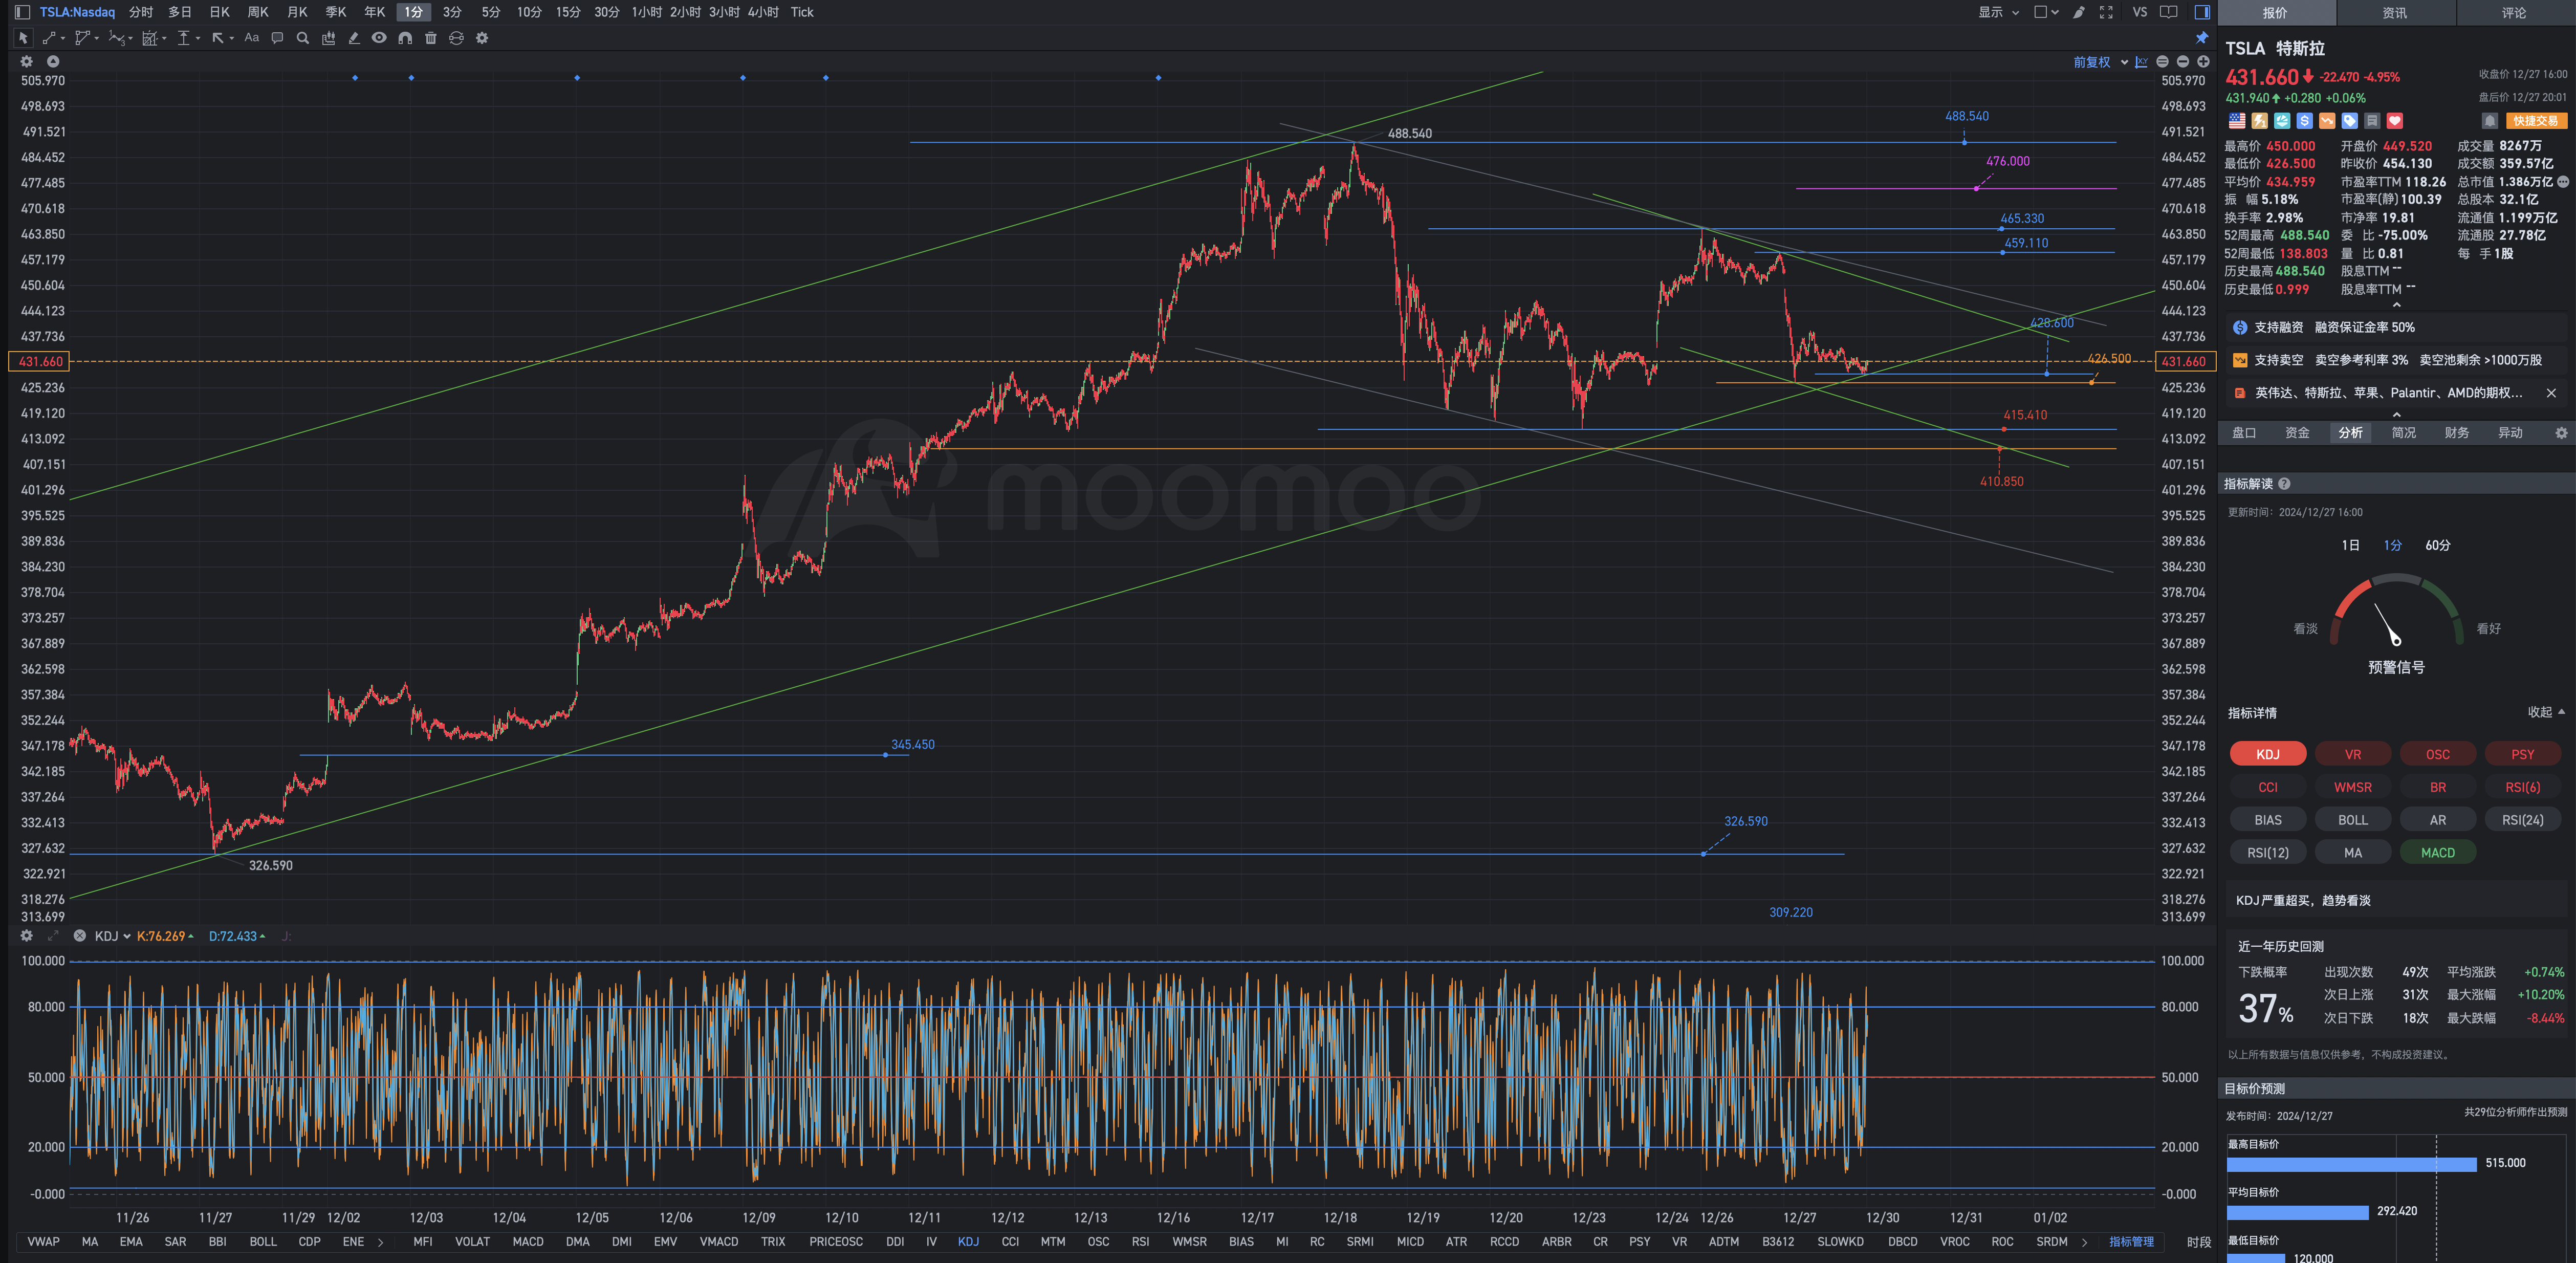Enter fullscreen chart mode
Viewport: 2576px width, 1263px height.
click(x=2106, y=12)
